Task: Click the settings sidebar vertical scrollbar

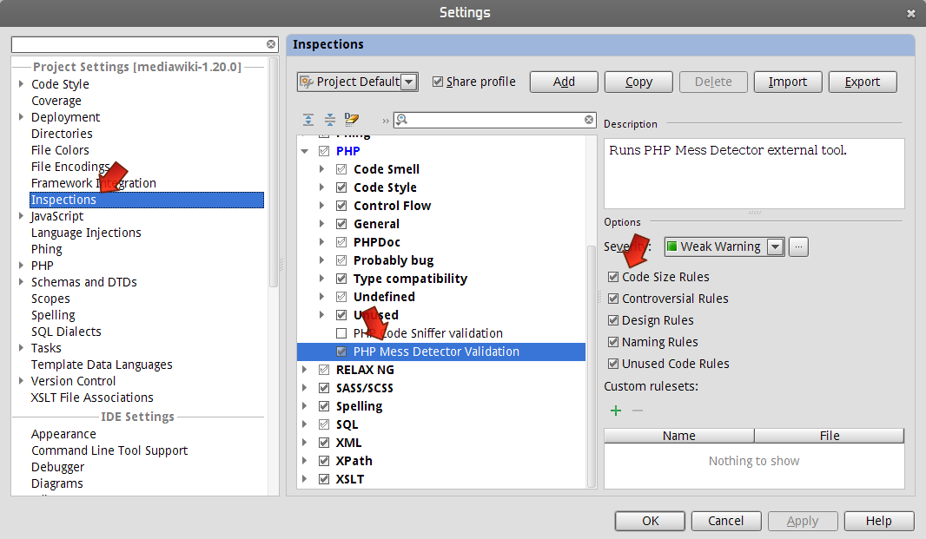Action: (x=274, y=171)
